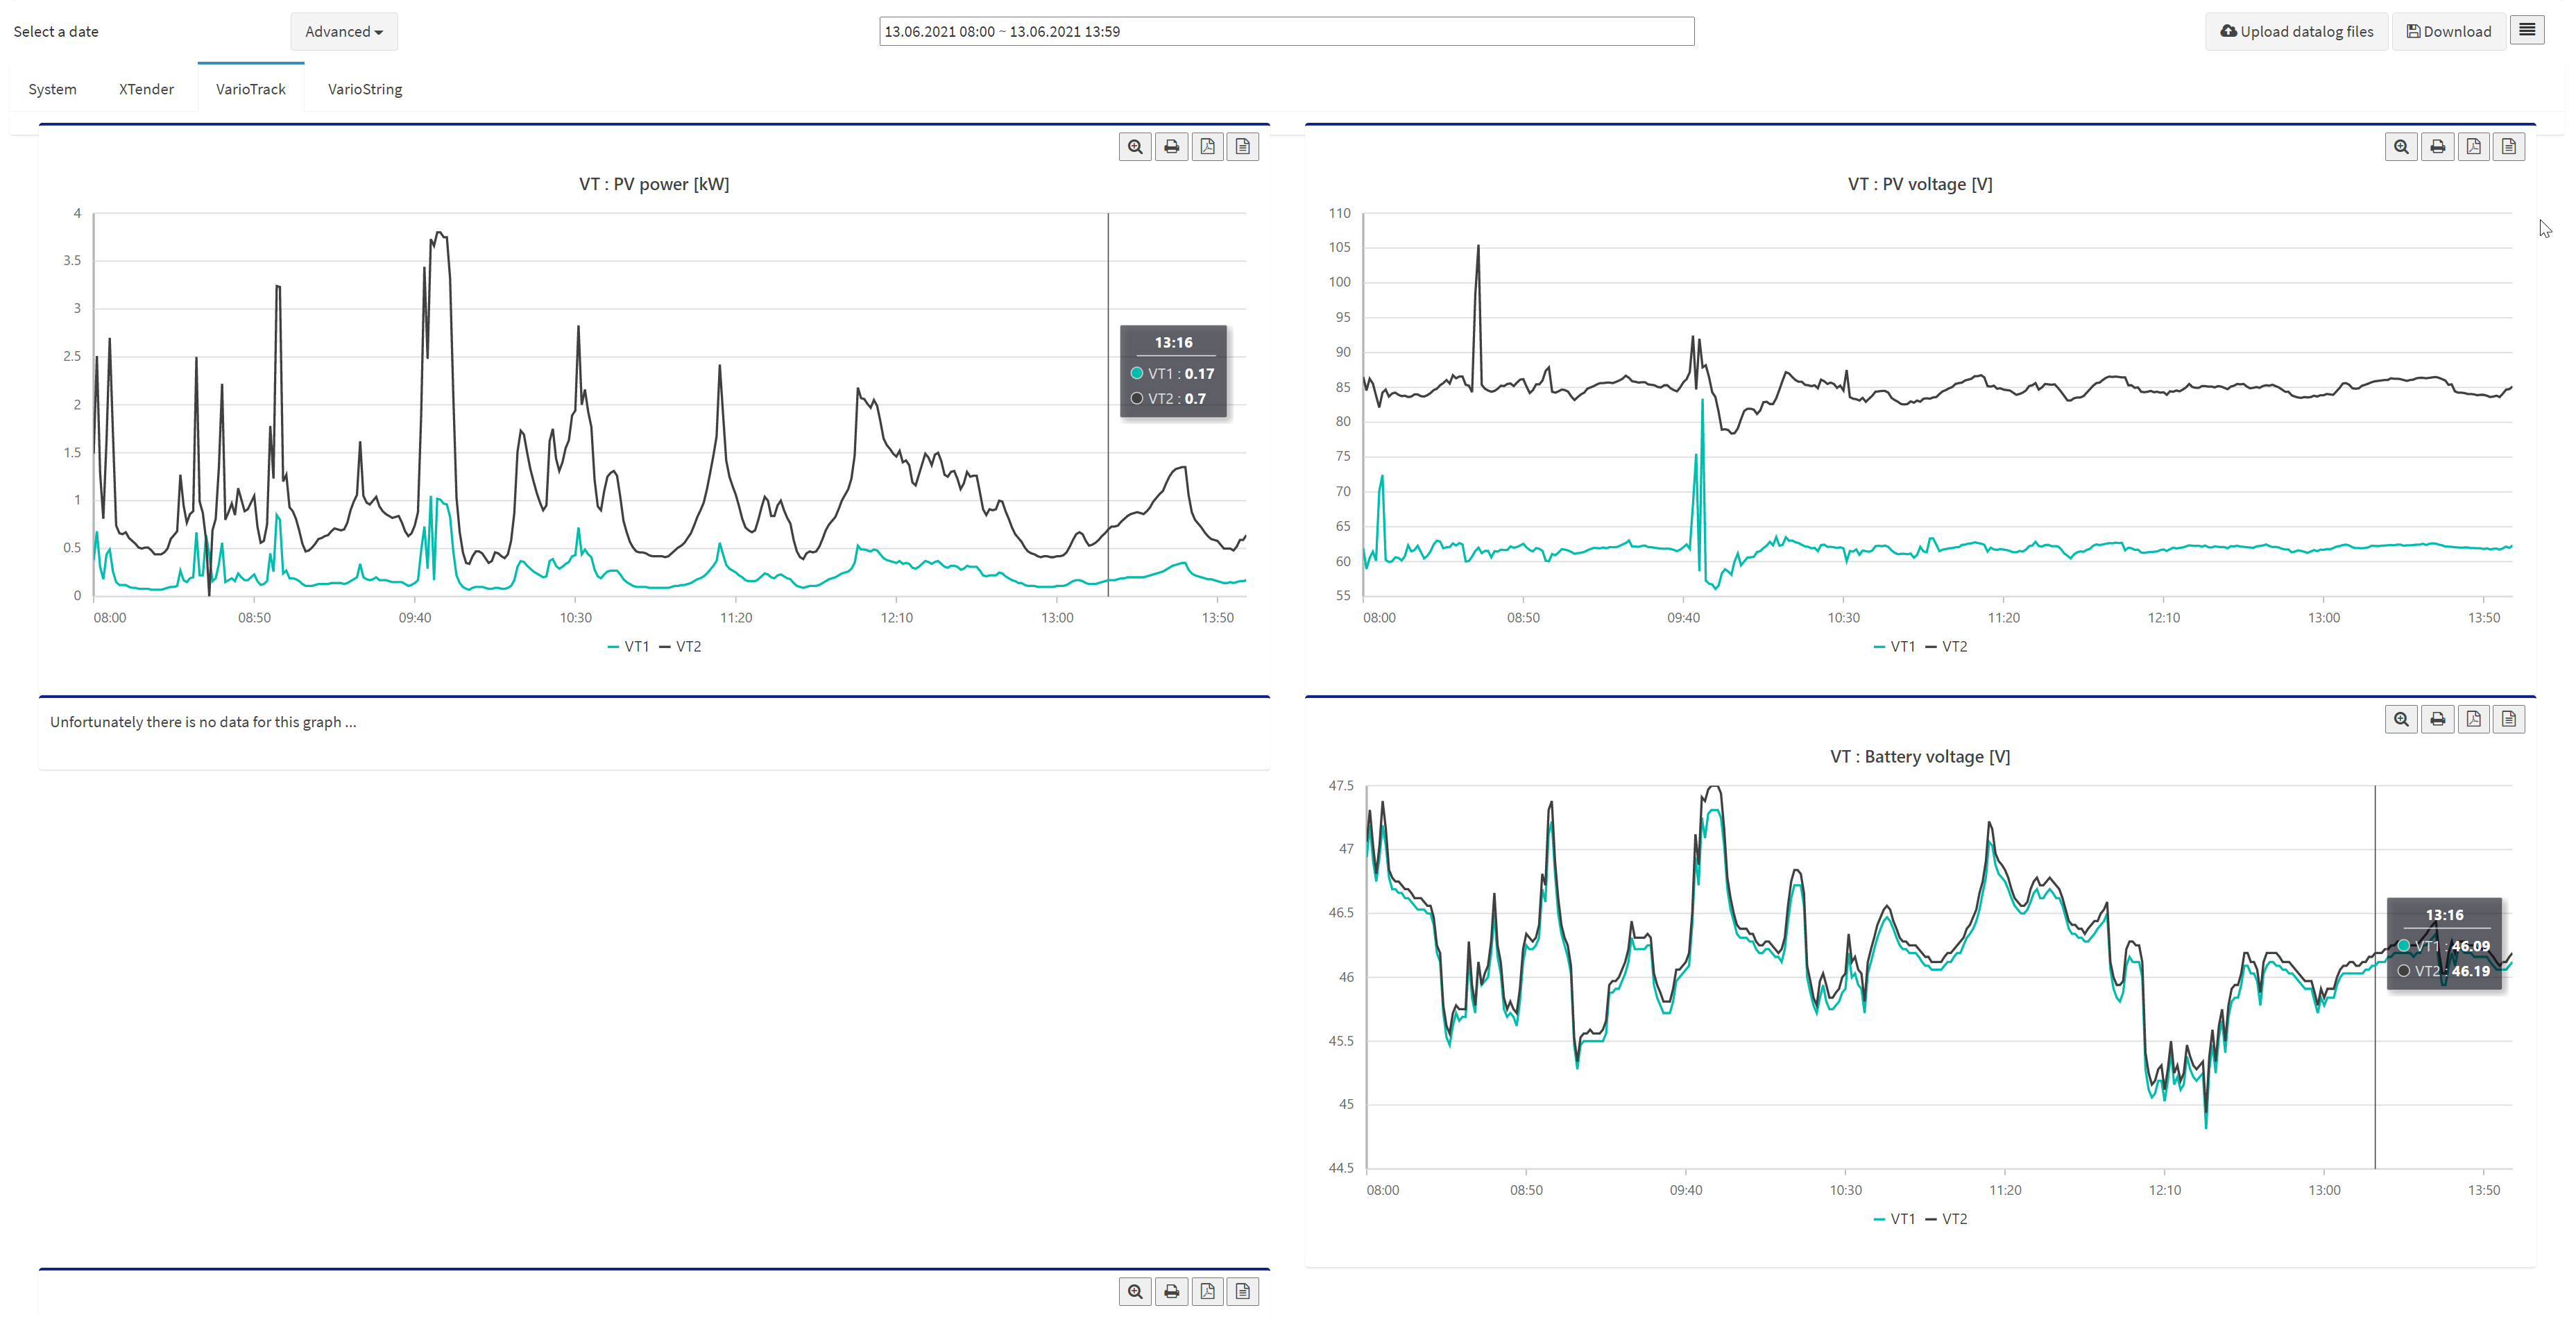Viewport: 2576px width, 1317px height.
Task: Click the 'VT : Battery voltage [V]' chart title
Action: [x=1920, y=757]
